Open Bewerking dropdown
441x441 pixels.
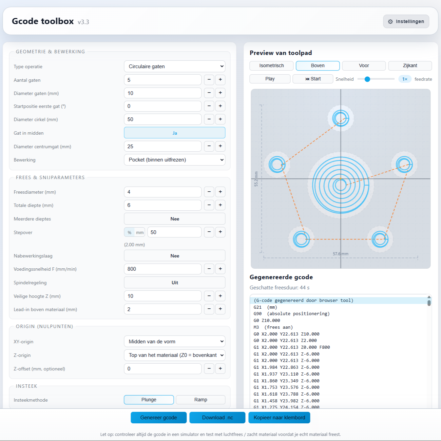[175, 160]
